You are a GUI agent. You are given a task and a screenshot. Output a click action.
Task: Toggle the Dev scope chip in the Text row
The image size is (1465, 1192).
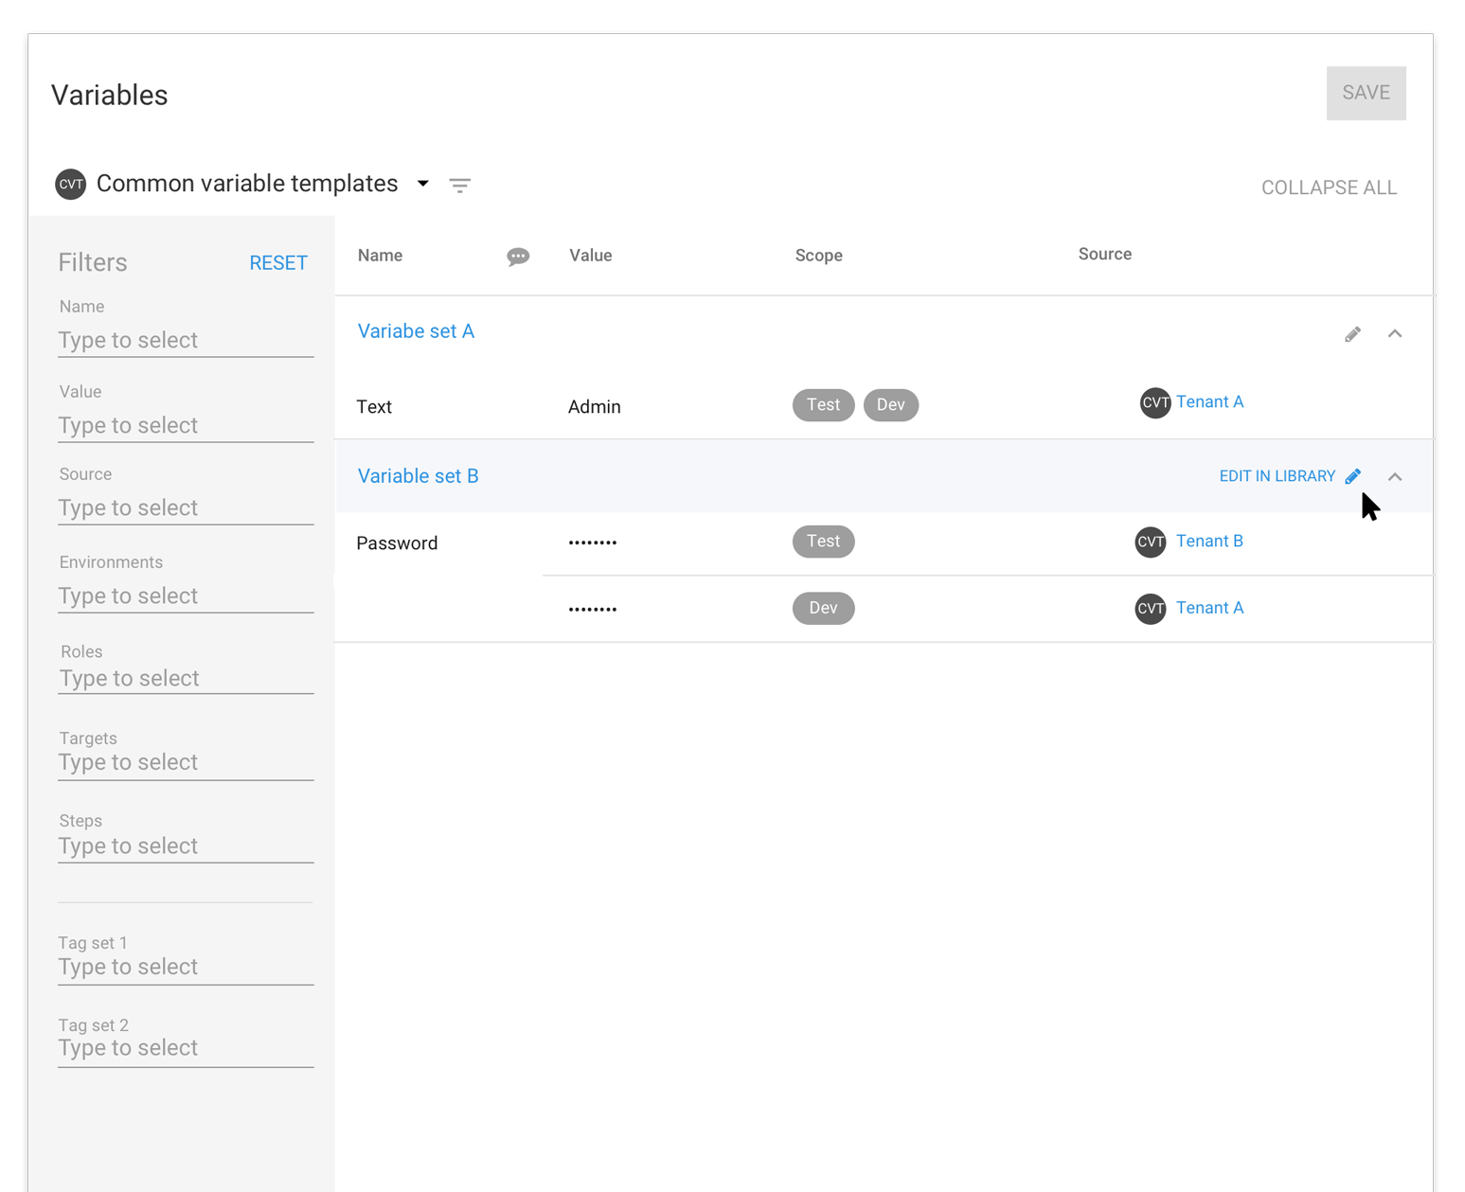coord(890,404)
